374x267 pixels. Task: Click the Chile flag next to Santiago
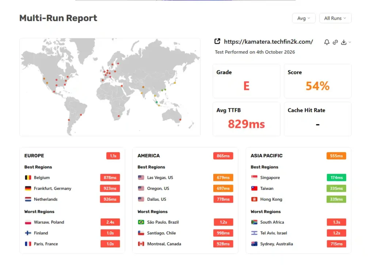(x=141, y=233)
